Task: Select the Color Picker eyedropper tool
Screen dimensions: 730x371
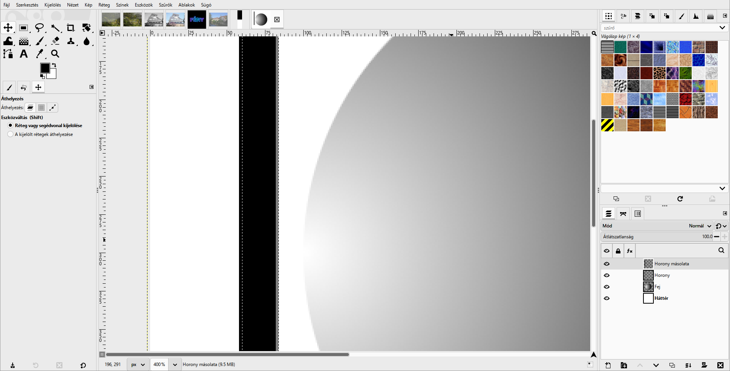Action: pos(39,54)
